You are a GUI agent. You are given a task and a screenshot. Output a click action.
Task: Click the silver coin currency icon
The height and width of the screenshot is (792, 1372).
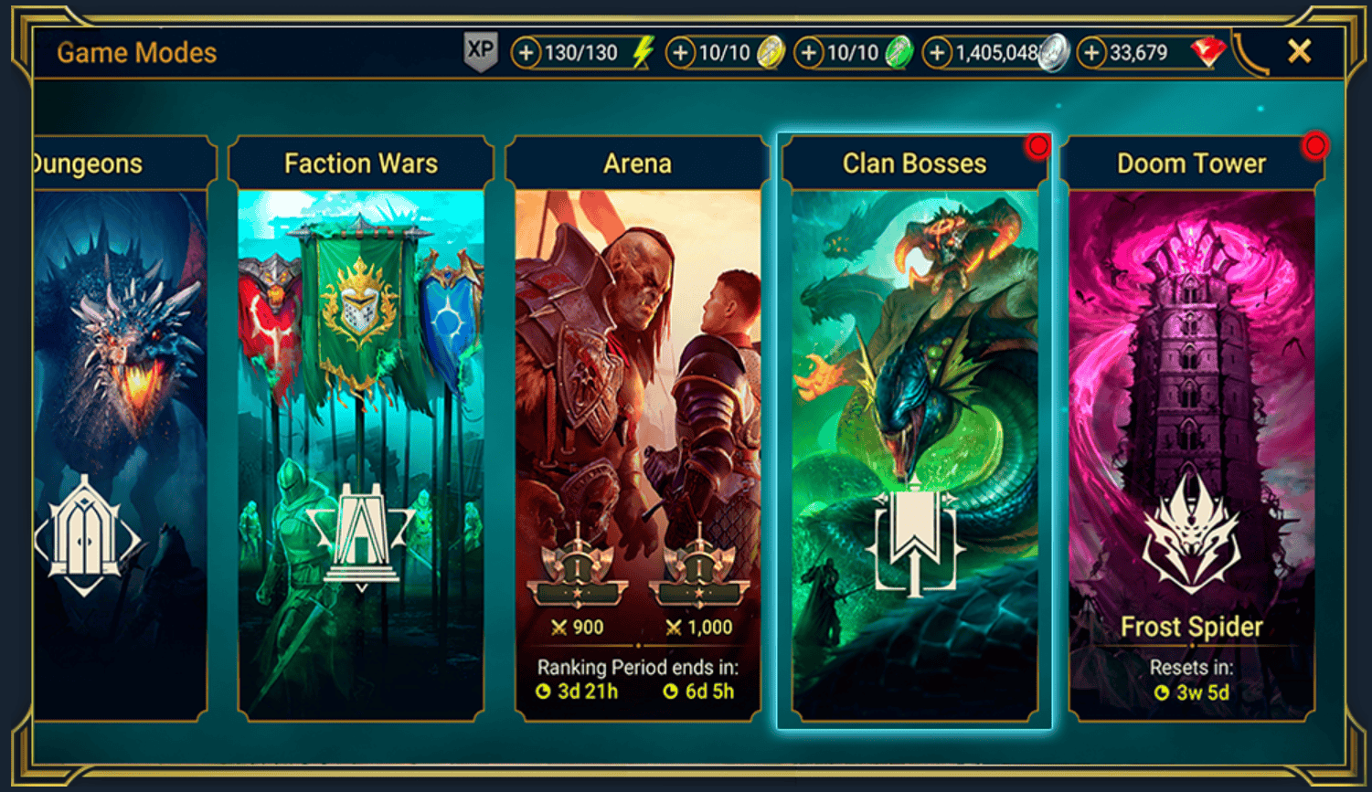pos(1054,53)
